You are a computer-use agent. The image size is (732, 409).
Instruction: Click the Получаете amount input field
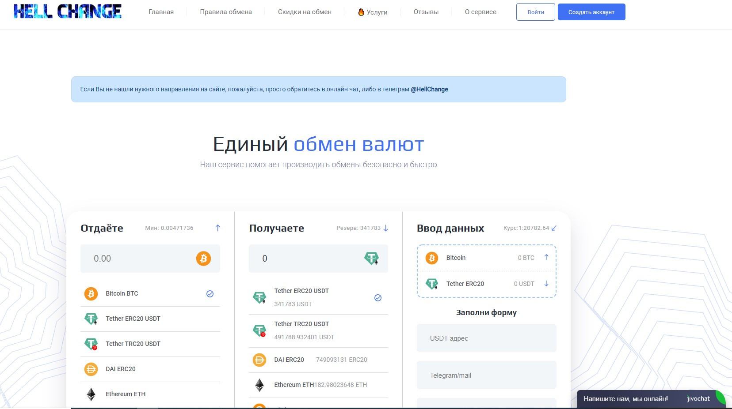pos(318,259)
